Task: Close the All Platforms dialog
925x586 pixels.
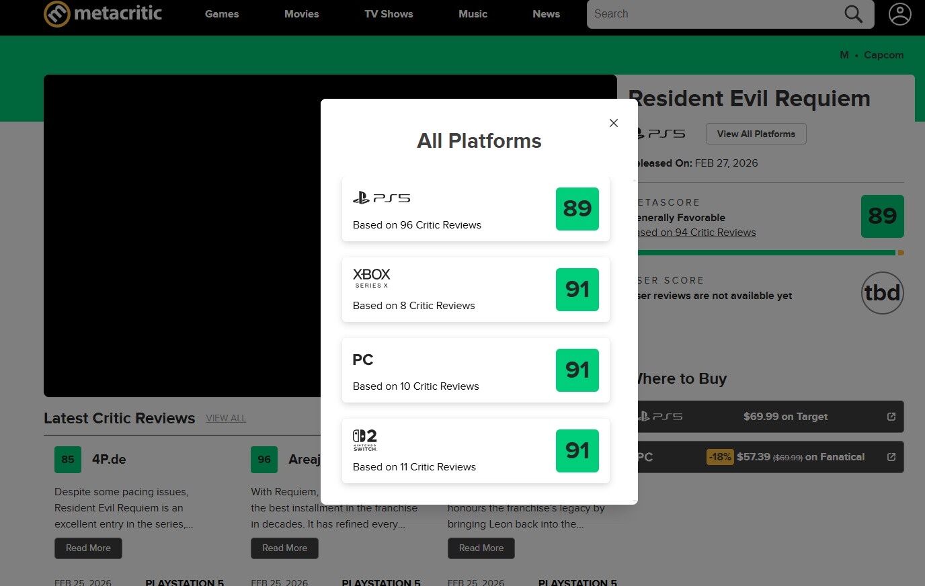Action: 613,123
